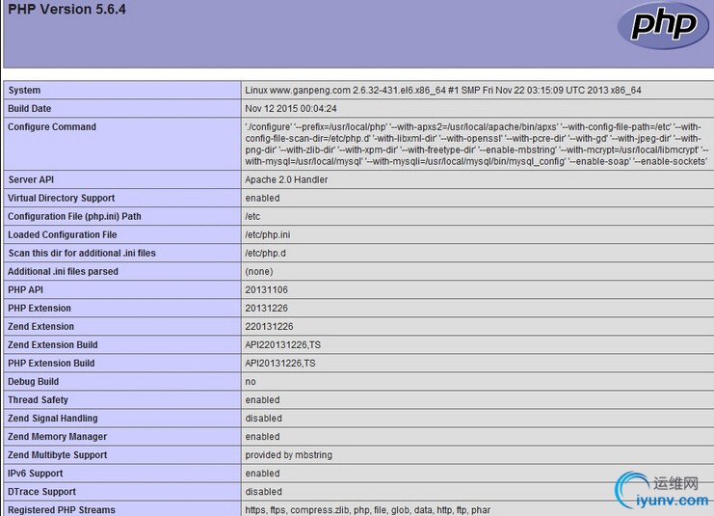This screenshot has height=516, width=714.
Task: Click the 'PHP API' label
Action: pos(25,289)
